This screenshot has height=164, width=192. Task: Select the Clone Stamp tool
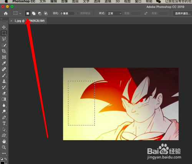pos(4,81)
